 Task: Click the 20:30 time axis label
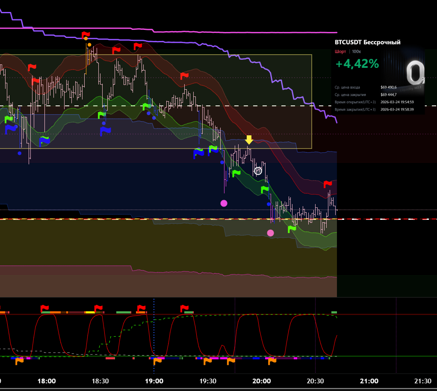(x=315, y=381)
